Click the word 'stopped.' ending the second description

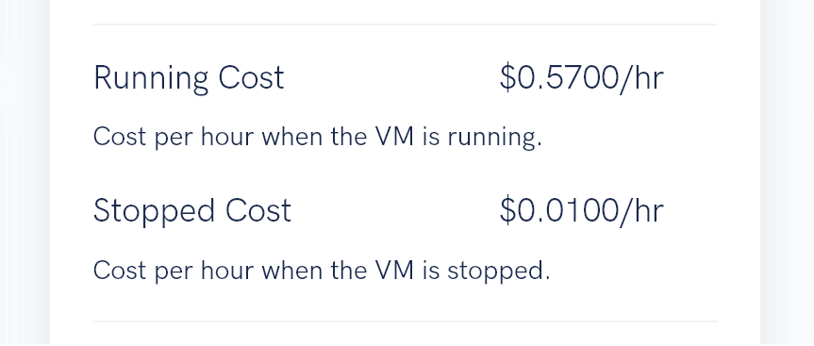pos(498,271)
